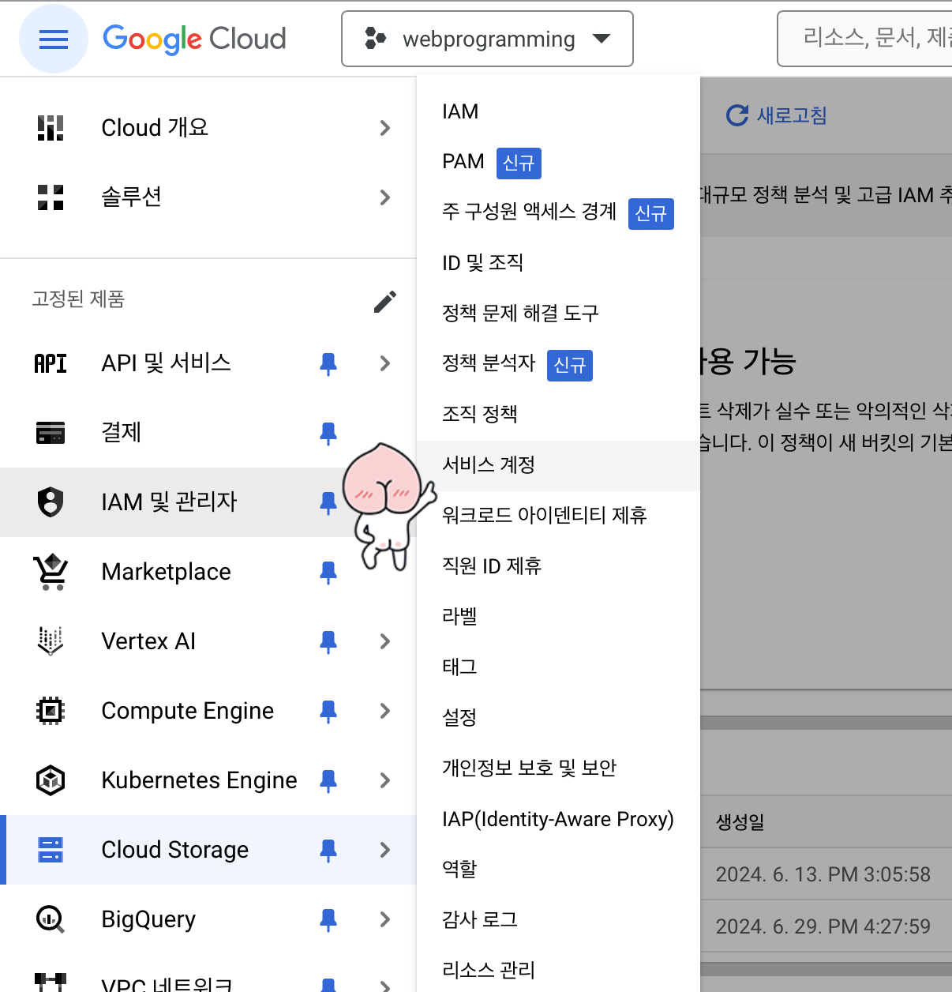The width and height of the screenshot is (952, 992).
Task: Expand Vertex AI submenu chevron
Action: pos(385,641)
